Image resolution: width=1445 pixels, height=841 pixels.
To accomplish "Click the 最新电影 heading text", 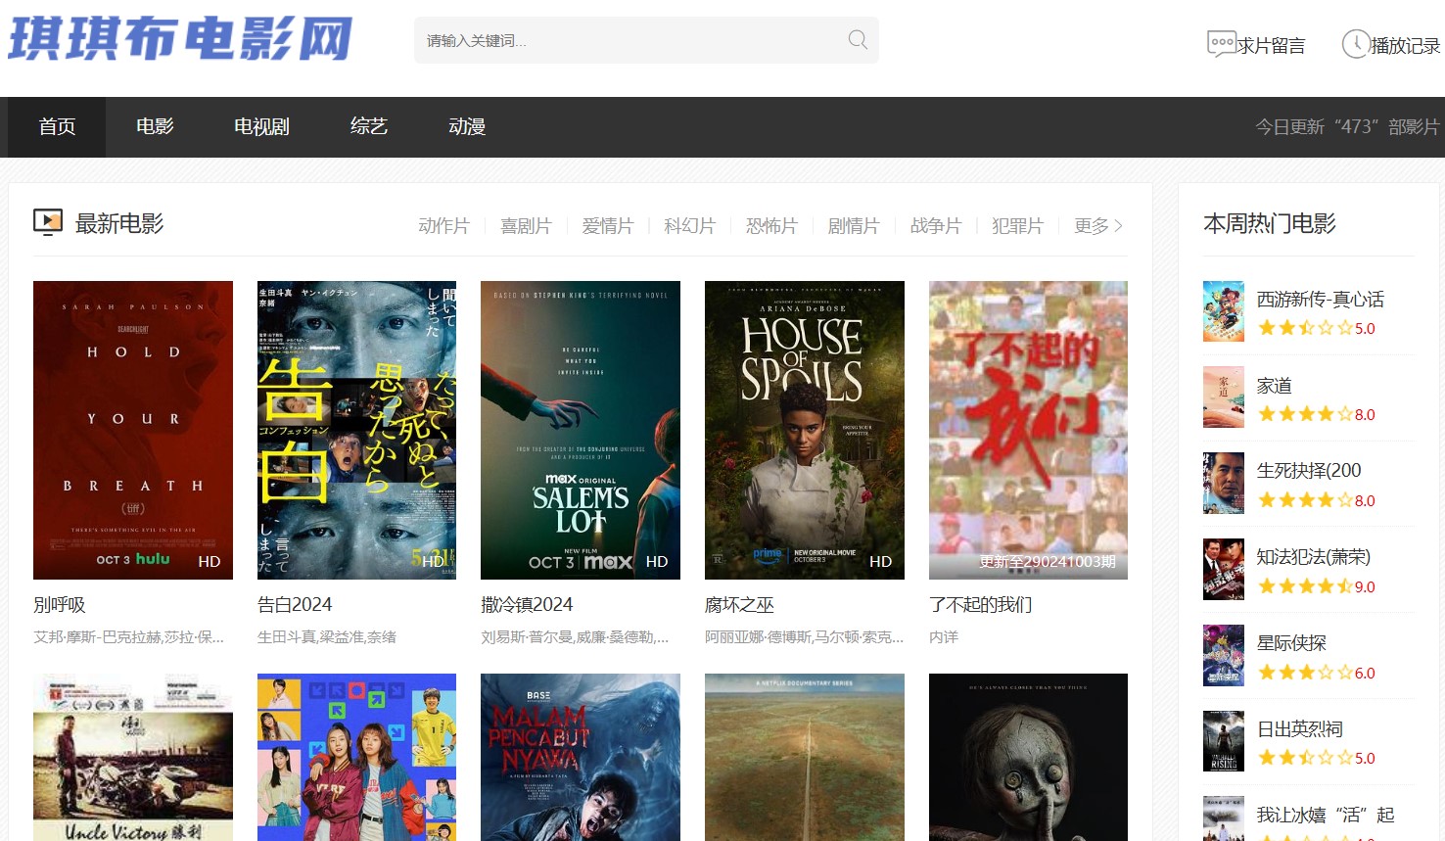I will tap(119, 223).
